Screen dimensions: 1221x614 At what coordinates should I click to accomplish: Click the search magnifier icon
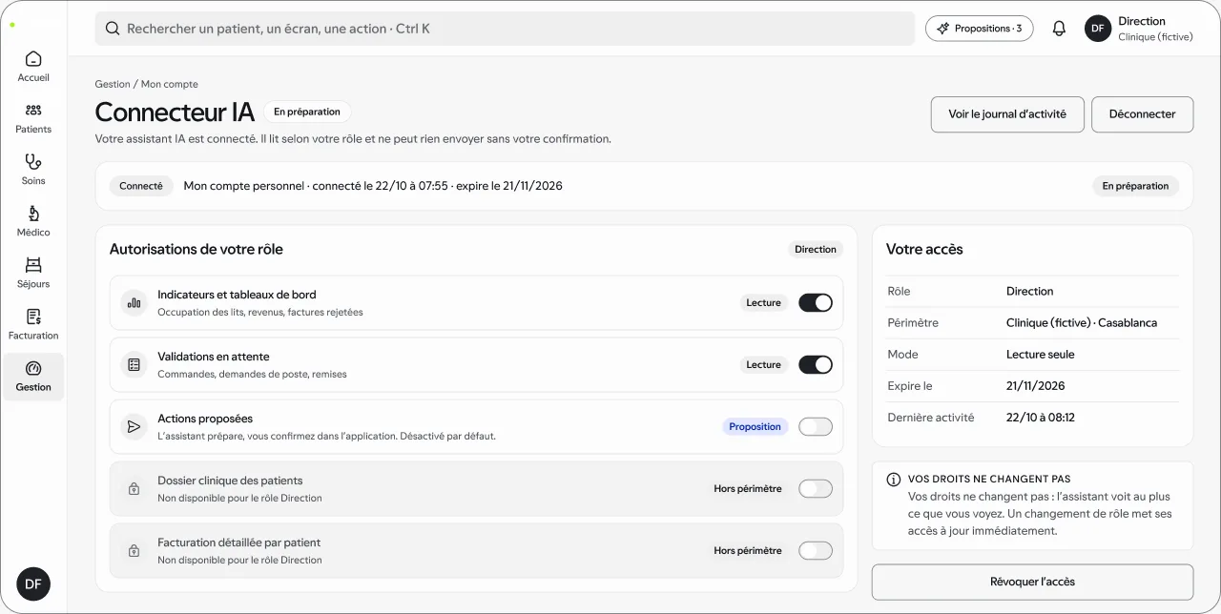click(x=113, y=29)
